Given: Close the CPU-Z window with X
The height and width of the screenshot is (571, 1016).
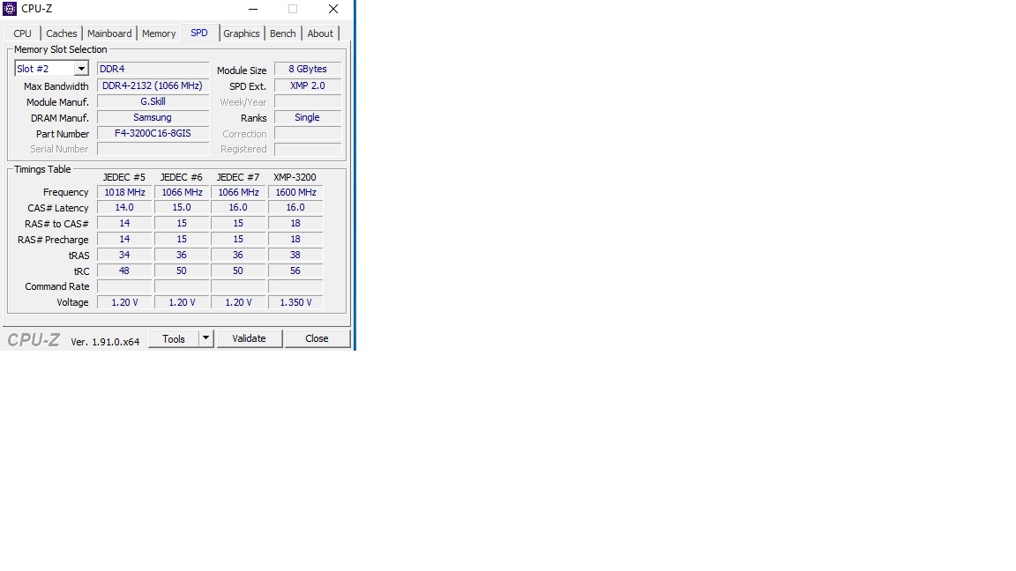Looking at the screenshot, I should (333, 9).
